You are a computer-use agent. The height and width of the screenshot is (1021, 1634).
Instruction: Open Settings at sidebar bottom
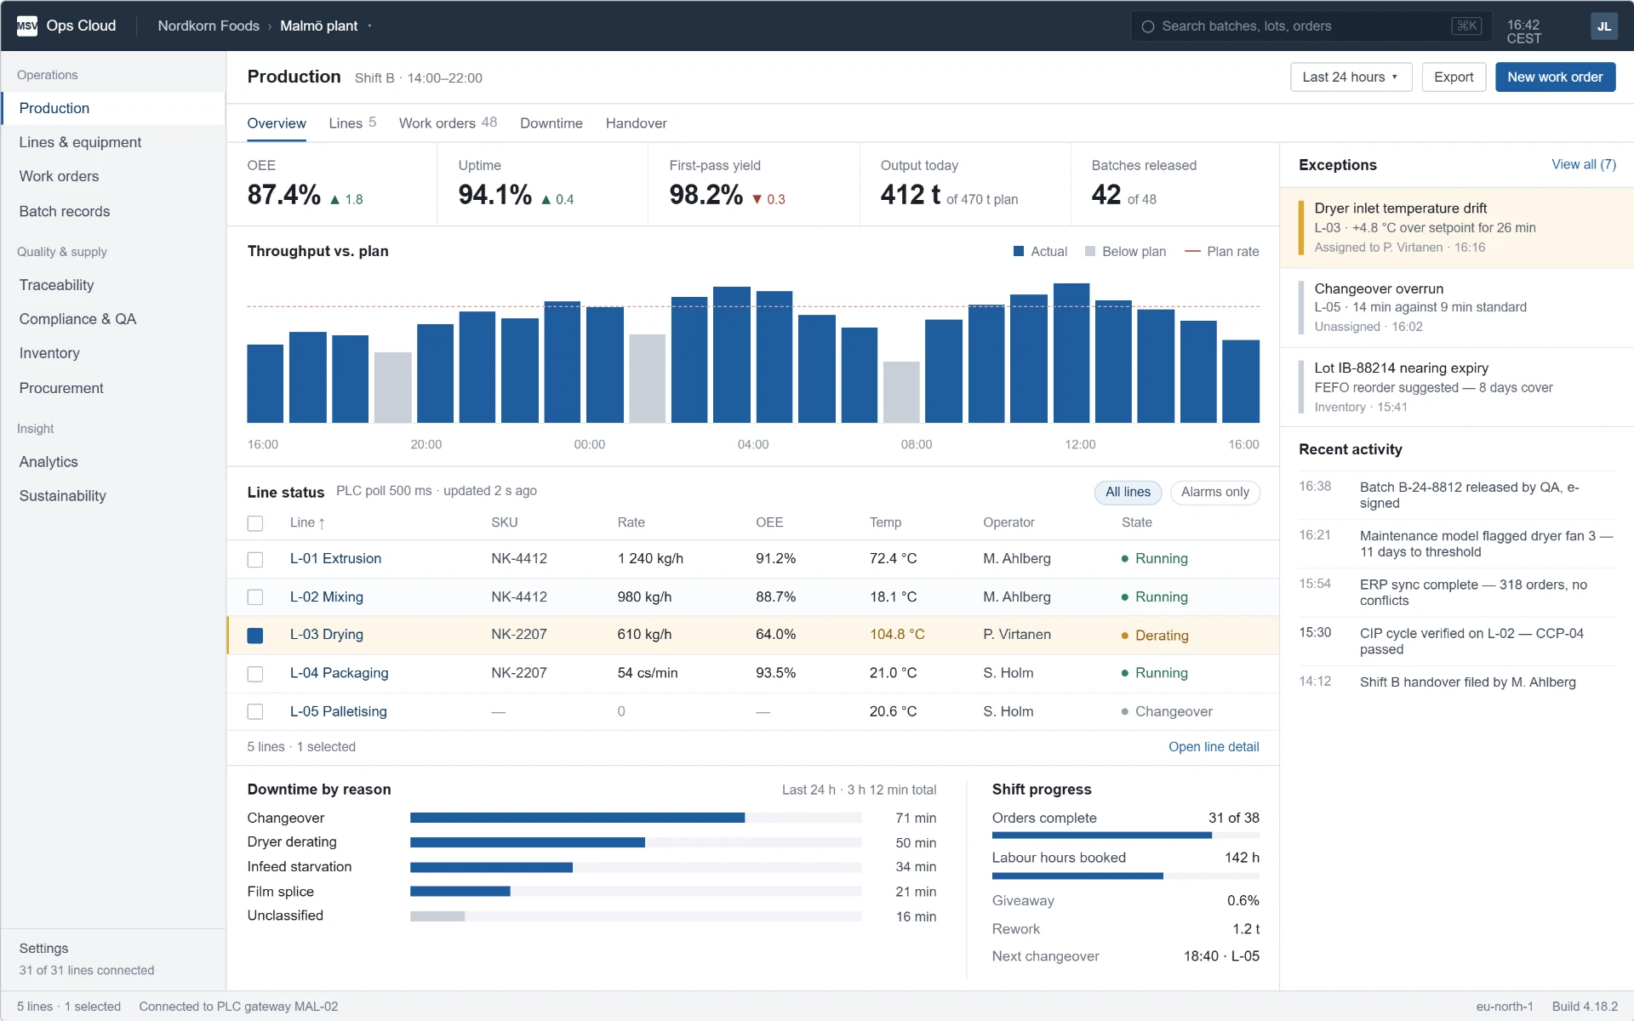pos(43,948)
